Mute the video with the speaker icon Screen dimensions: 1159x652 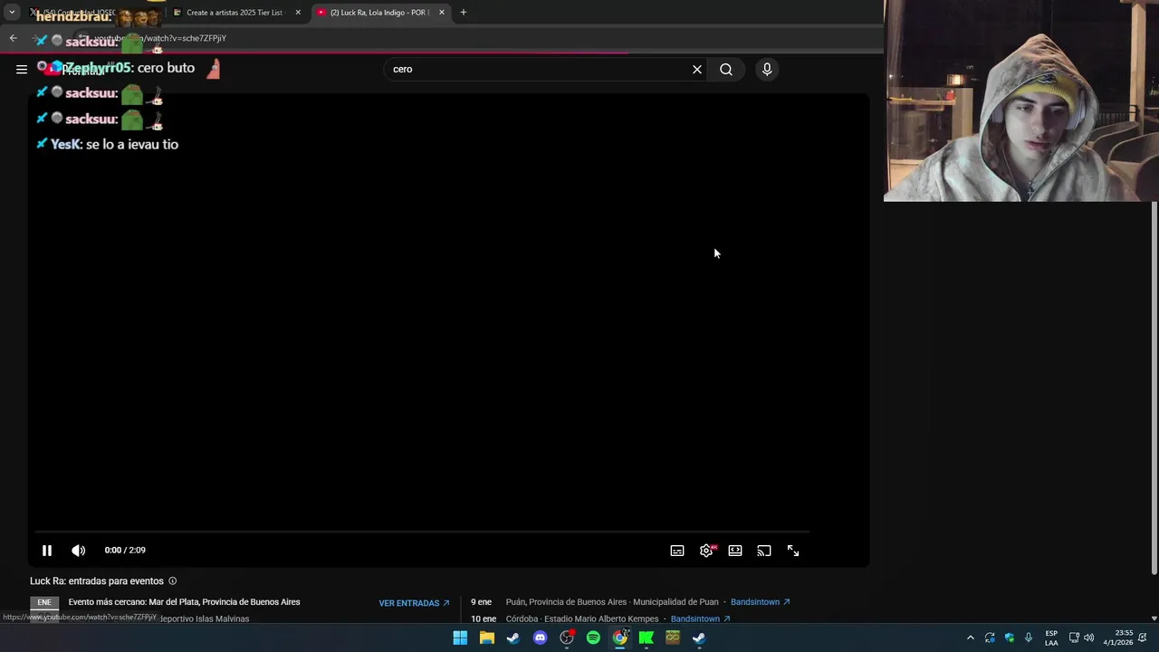[x=79, y=551]
